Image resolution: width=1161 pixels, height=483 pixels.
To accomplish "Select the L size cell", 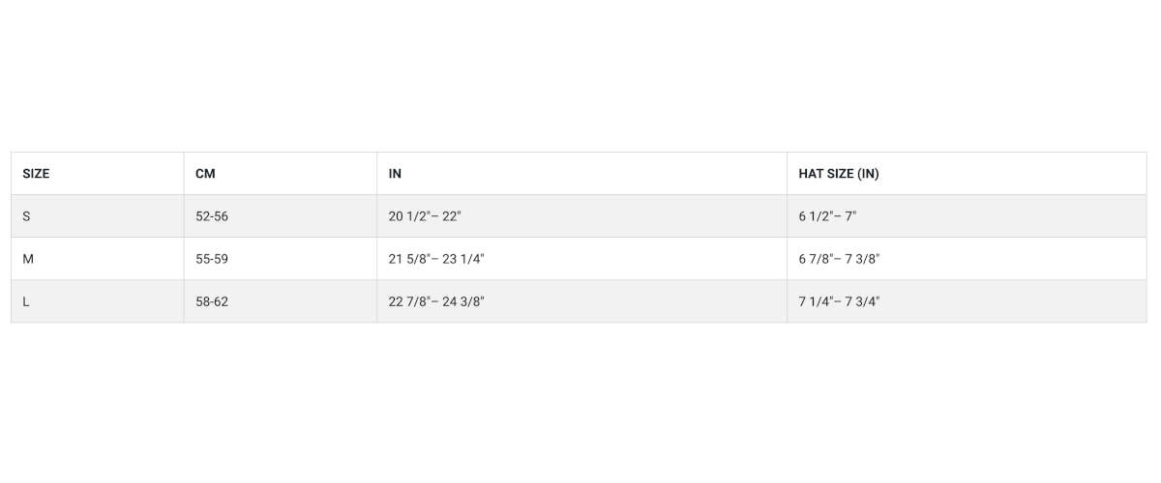I will point(26,301).
